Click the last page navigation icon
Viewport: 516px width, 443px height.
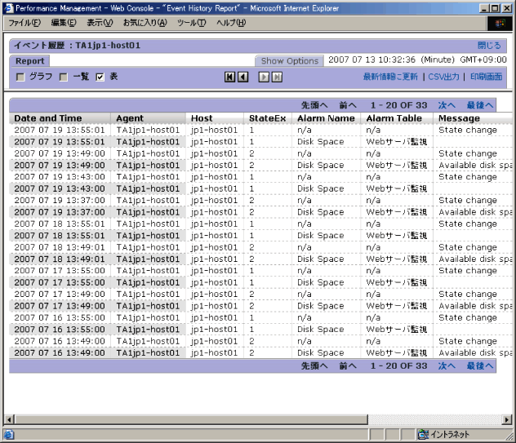[x=277, y=77]
